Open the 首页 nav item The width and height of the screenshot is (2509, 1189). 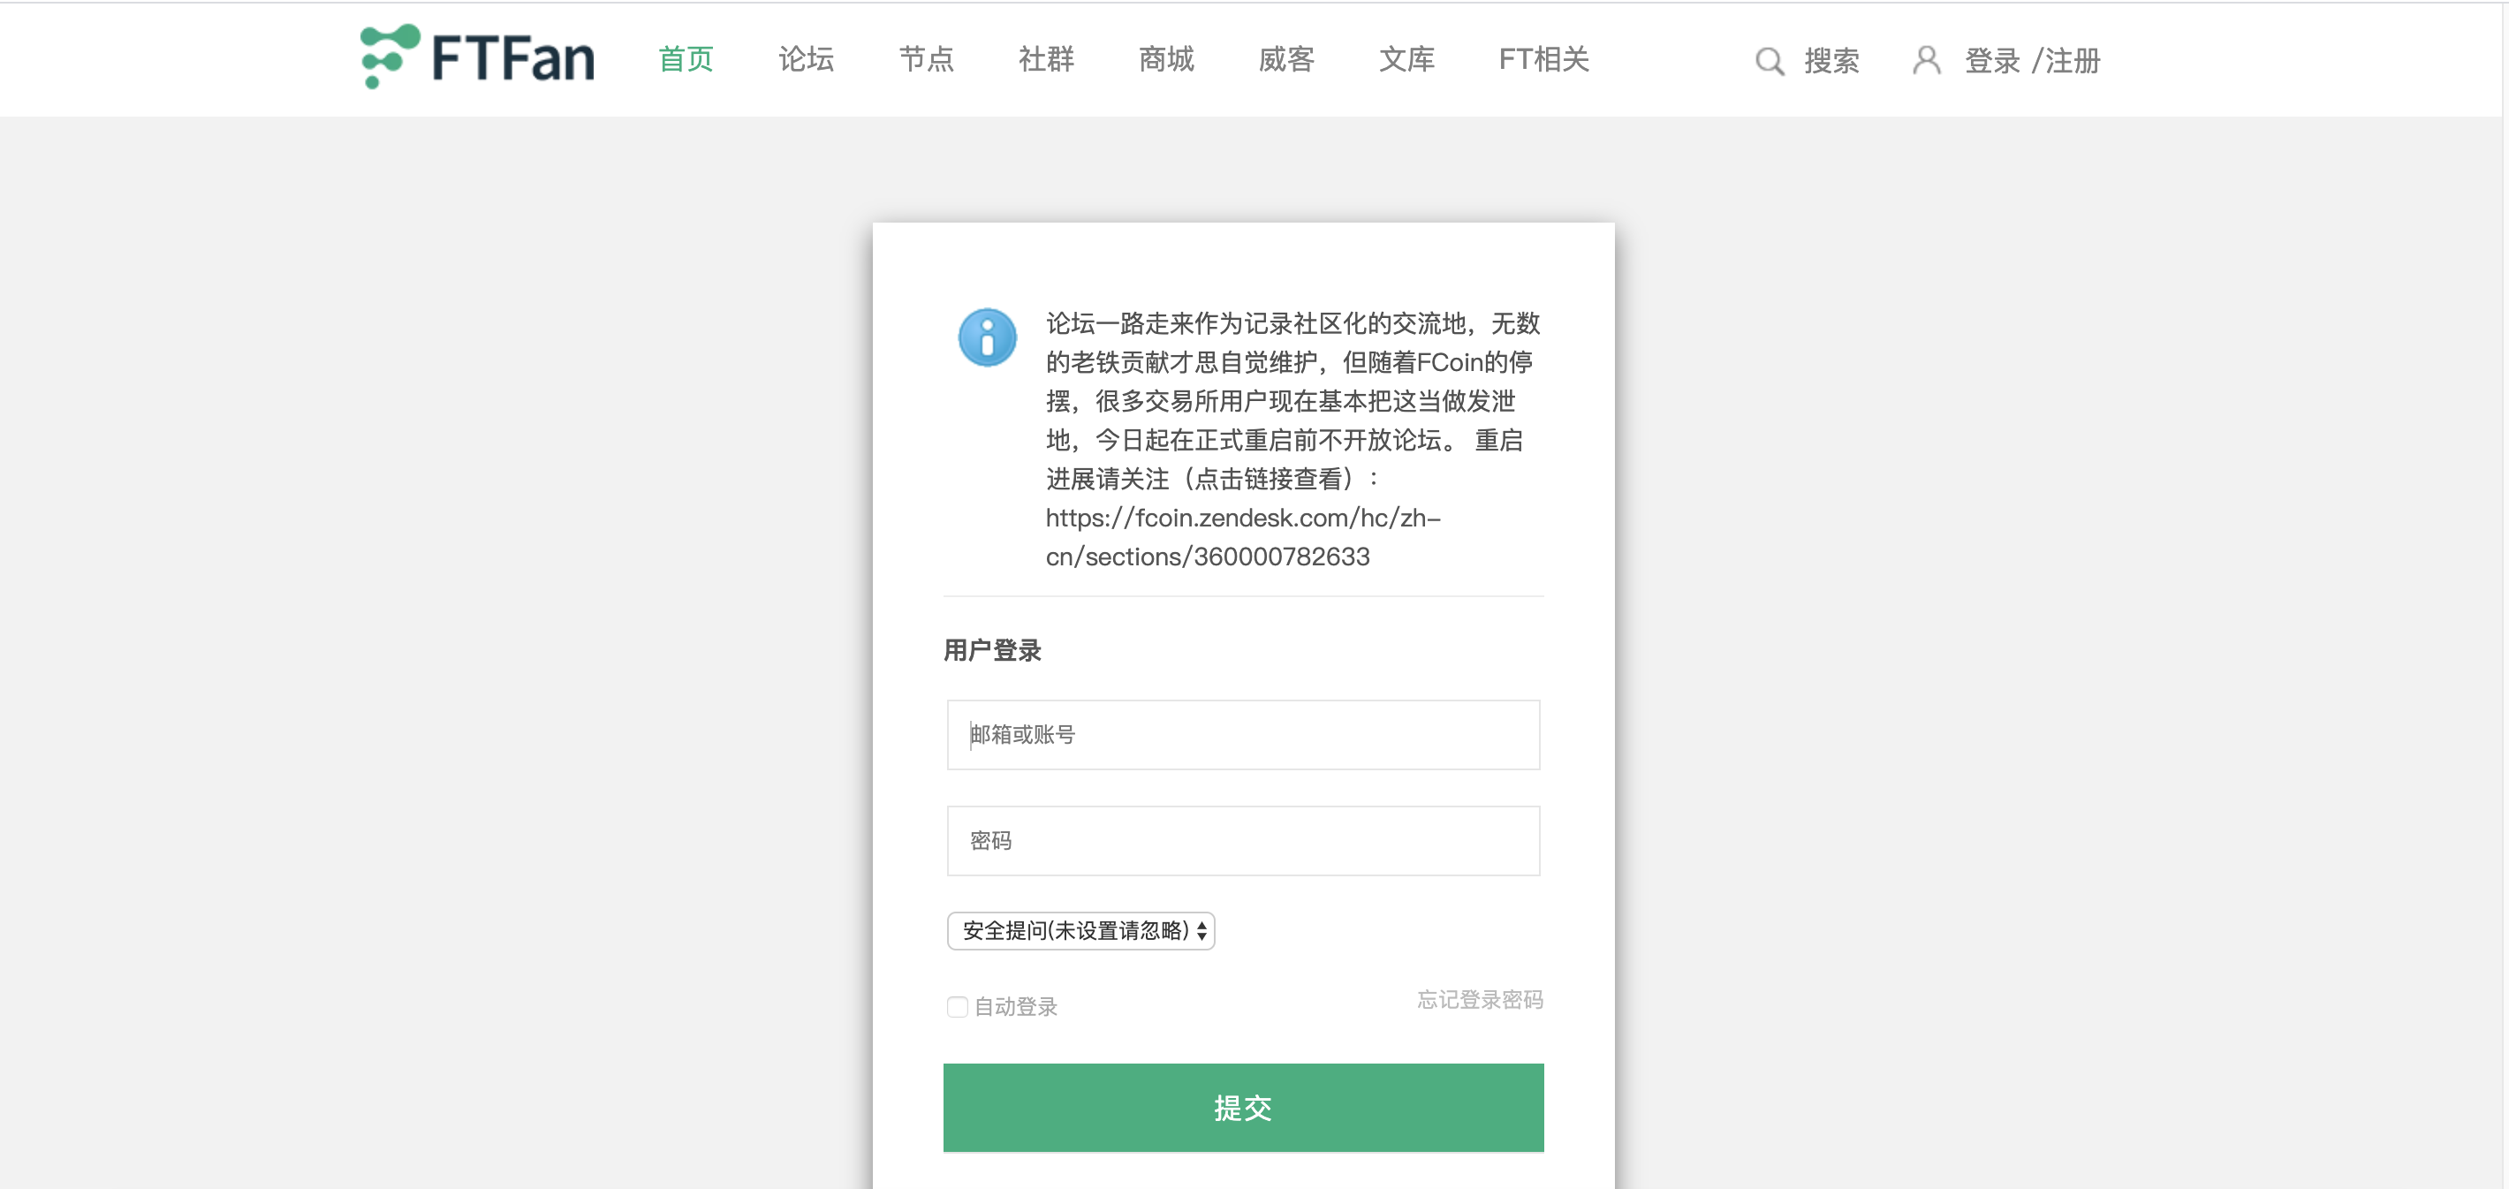click(x=686, y=59)
